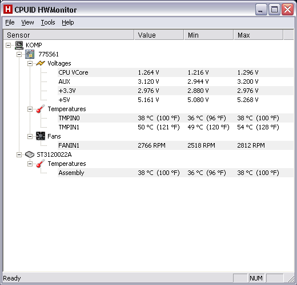Maximize the HWMonitor window
This screenshot has height=285, width=297.
click(x=274, y=9)
